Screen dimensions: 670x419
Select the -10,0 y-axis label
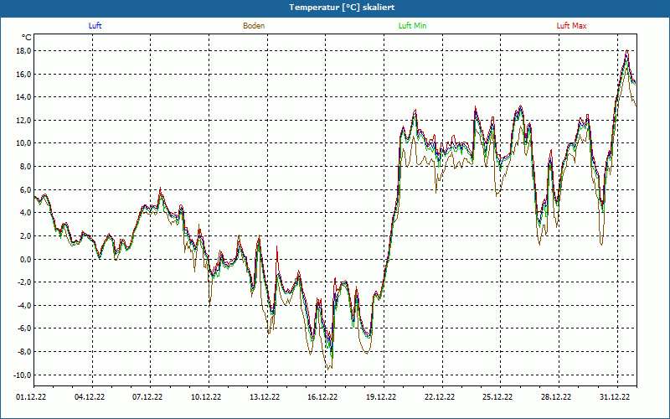[21, 375]
